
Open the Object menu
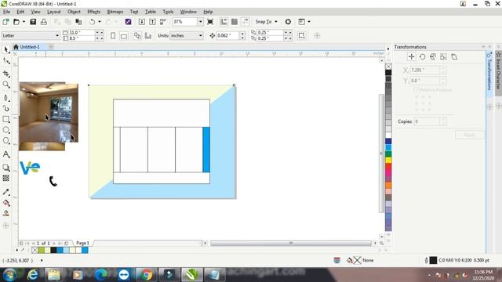click(74, 12)
